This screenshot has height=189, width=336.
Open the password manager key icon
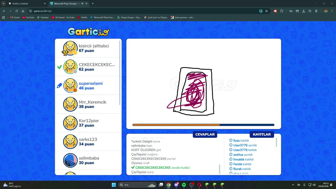point(291,11)
